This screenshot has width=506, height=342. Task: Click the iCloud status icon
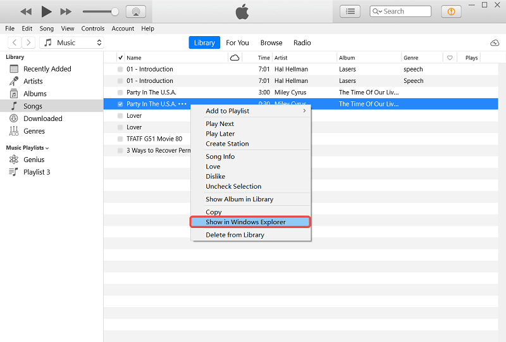(x=494, y=42)
